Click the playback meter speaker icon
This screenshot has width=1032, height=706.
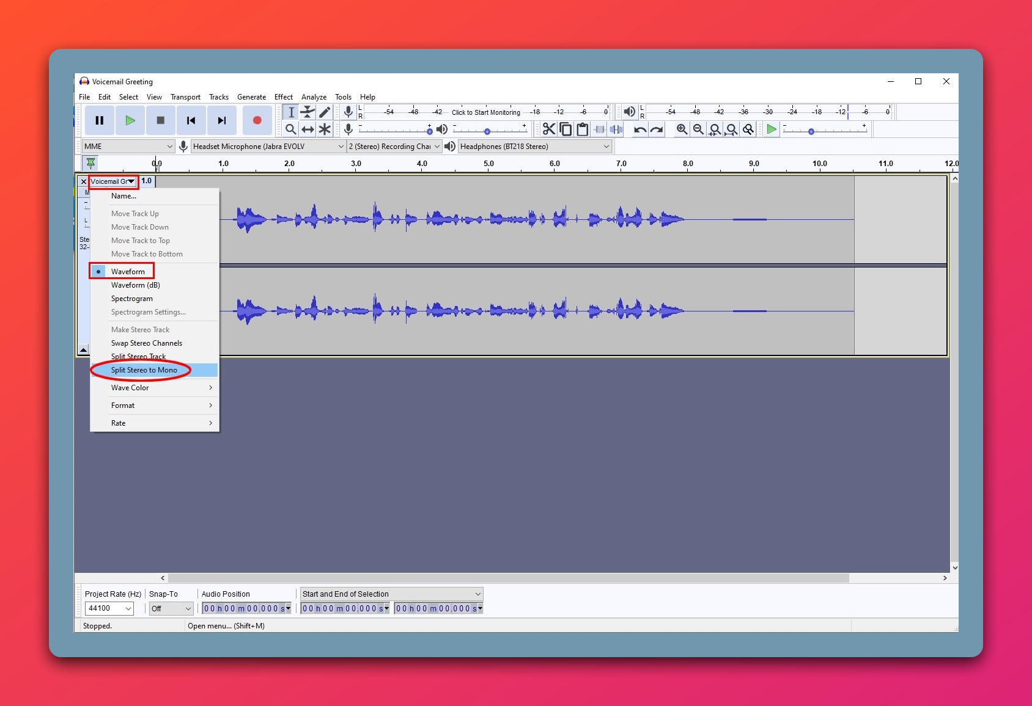point(629,112)
